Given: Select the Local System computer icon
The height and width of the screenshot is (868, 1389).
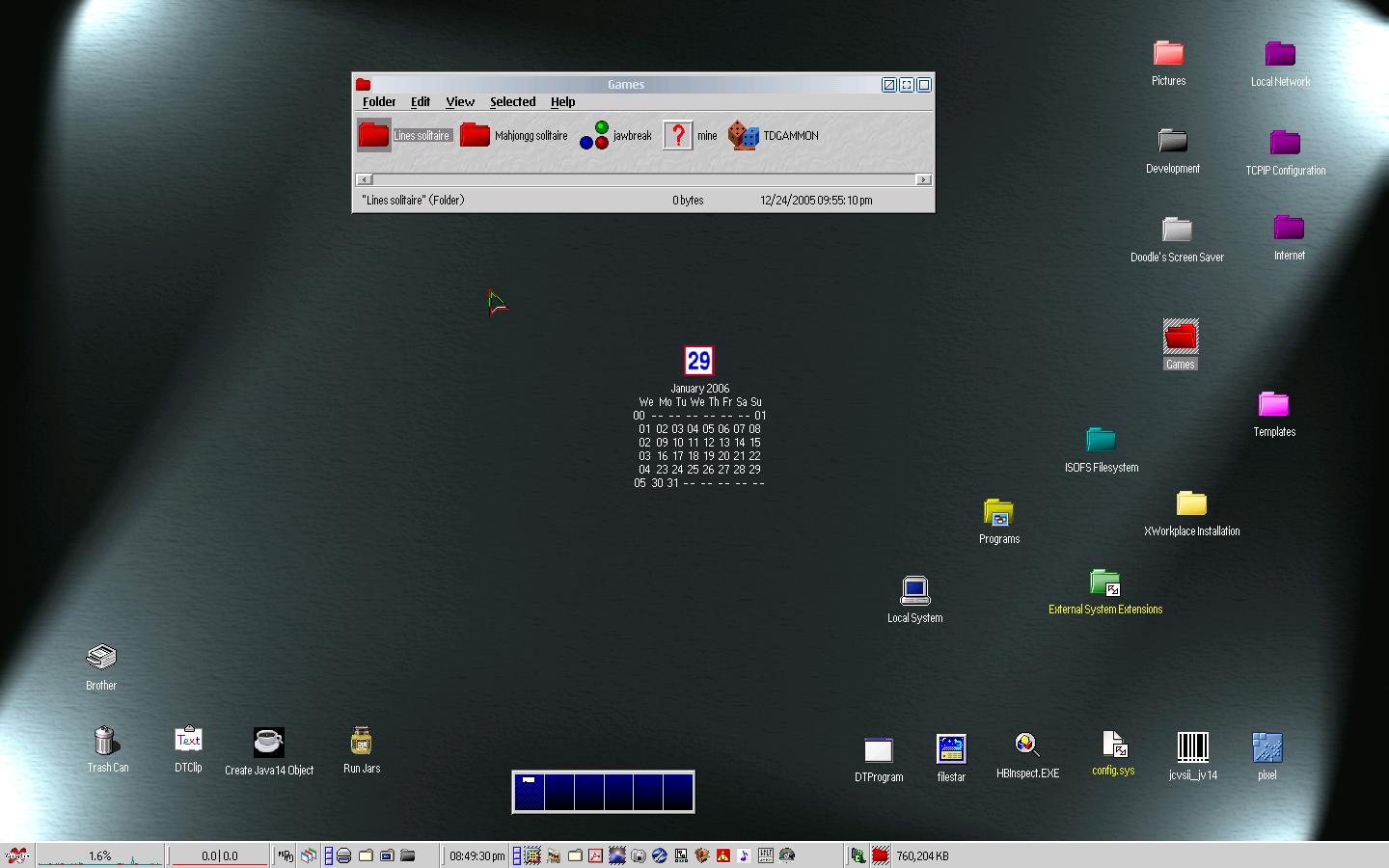Looking at the screenshot, I should [x=914, y=590].
